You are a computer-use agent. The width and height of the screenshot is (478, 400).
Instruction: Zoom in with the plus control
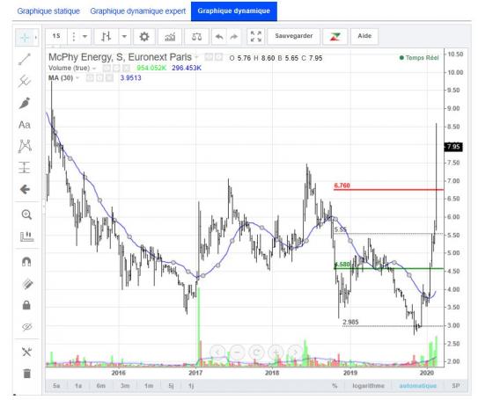[276, 353]
